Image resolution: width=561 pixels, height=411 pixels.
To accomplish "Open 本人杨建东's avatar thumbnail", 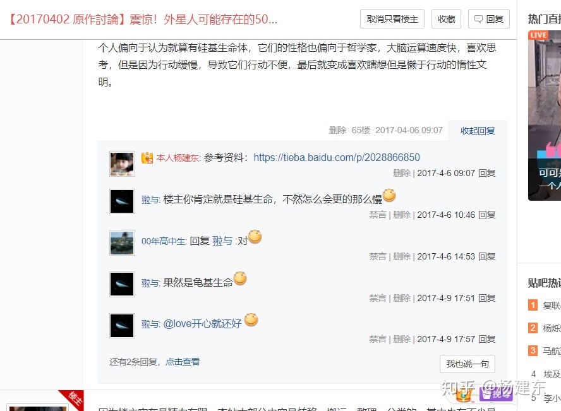I will click(122, 164).
